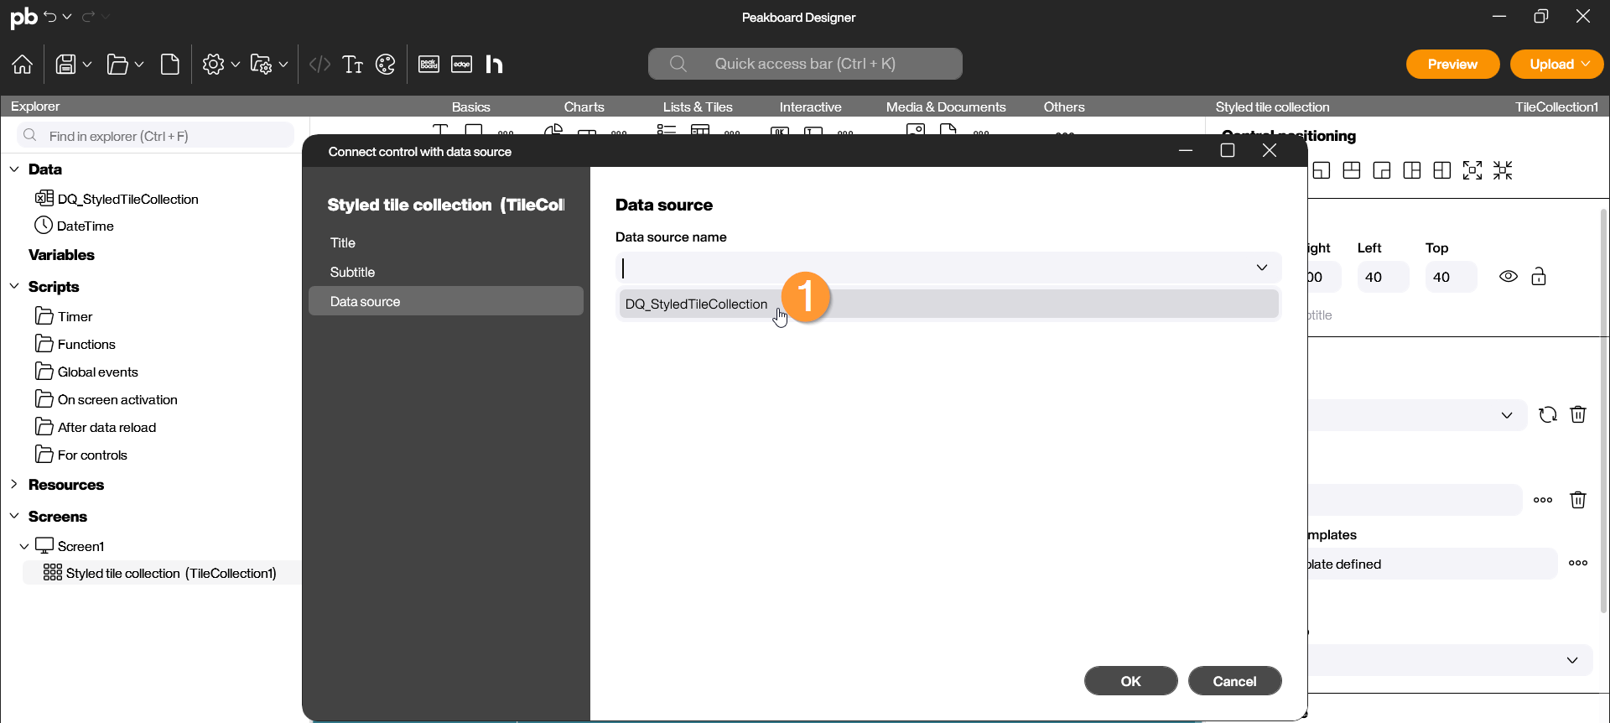Click the reload icon in properties panel

(x=1547, y=414)
